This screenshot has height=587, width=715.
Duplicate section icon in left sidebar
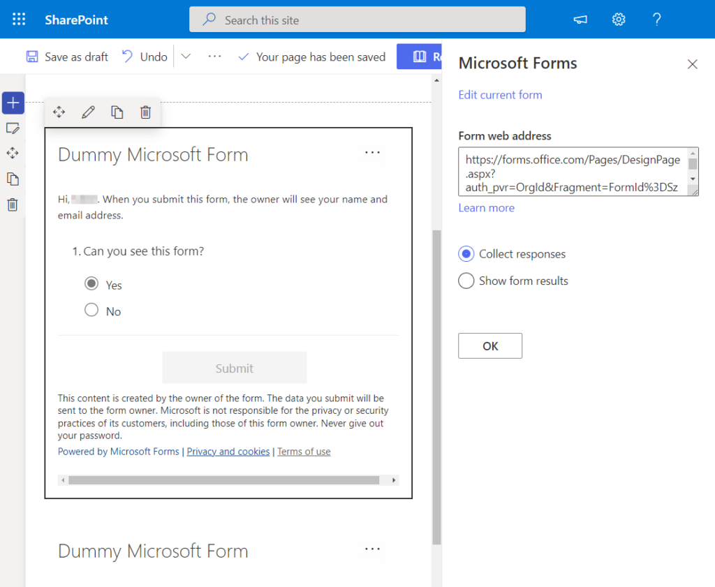[13, 179]
